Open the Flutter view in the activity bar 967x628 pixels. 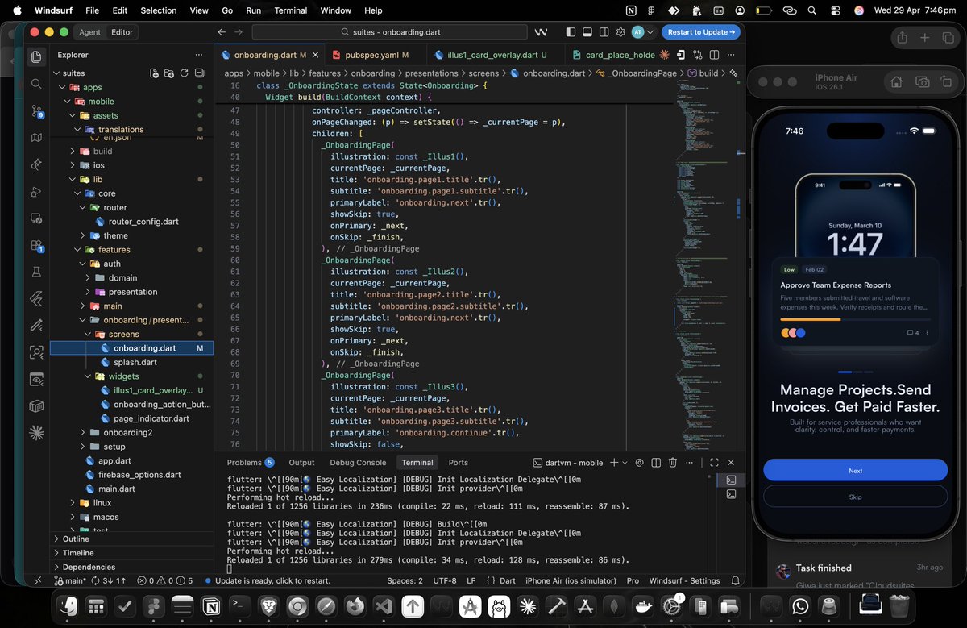point(35,299)
